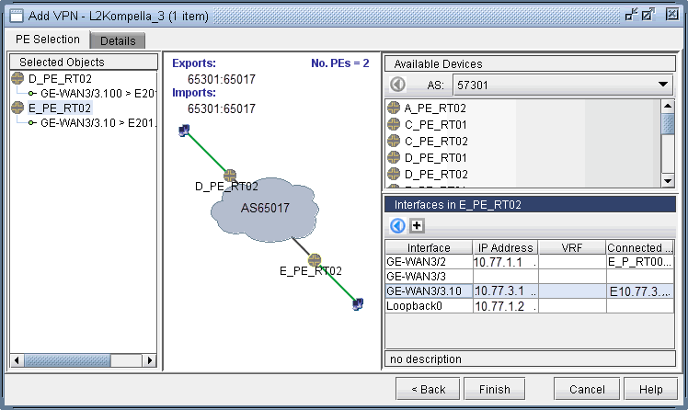Click the plus add icon in Interfaces toolbar
The image size is (688, 410).
(x=416, y=225)
